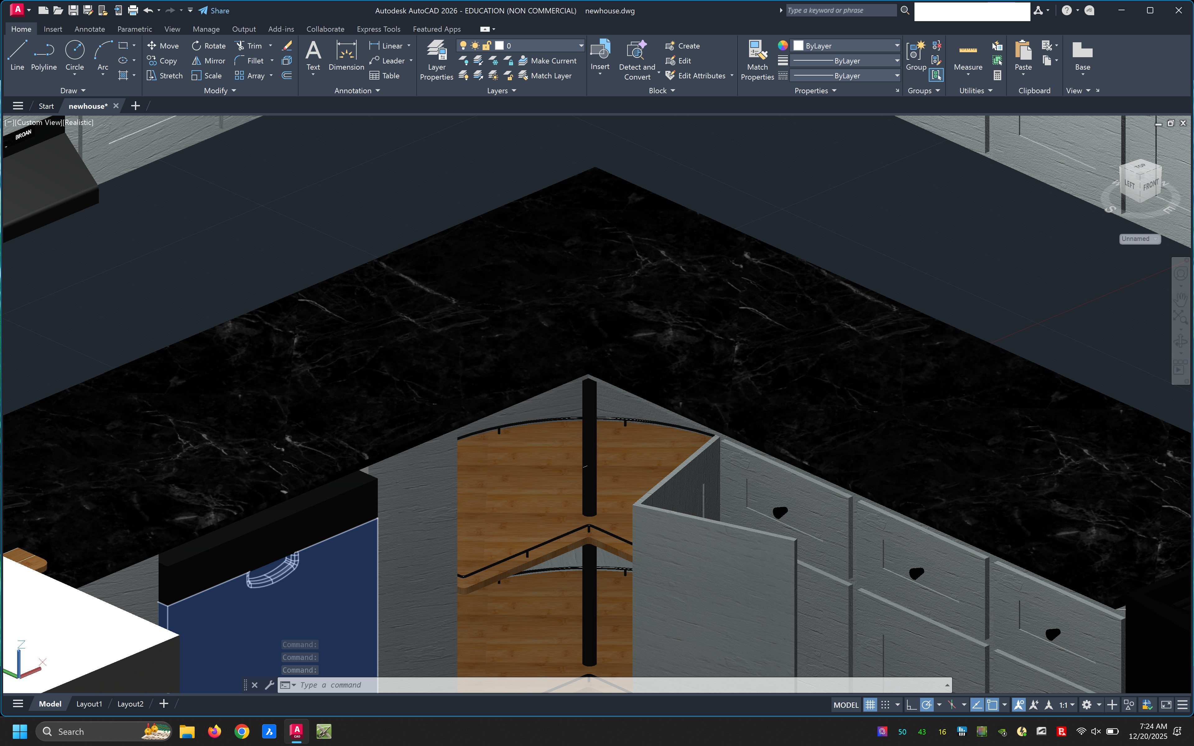
Task: Open the Unnamed UCS dropdown
Action: pyautogui.click(x=1140, y=239)
